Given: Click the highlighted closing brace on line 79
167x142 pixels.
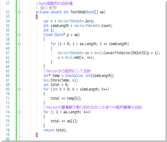Looking at the screenshot, I should (37, 135).
